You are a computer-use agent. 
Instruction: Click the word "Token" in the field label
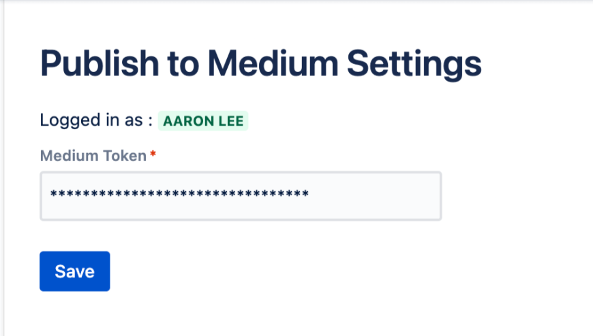pos(126,156)
